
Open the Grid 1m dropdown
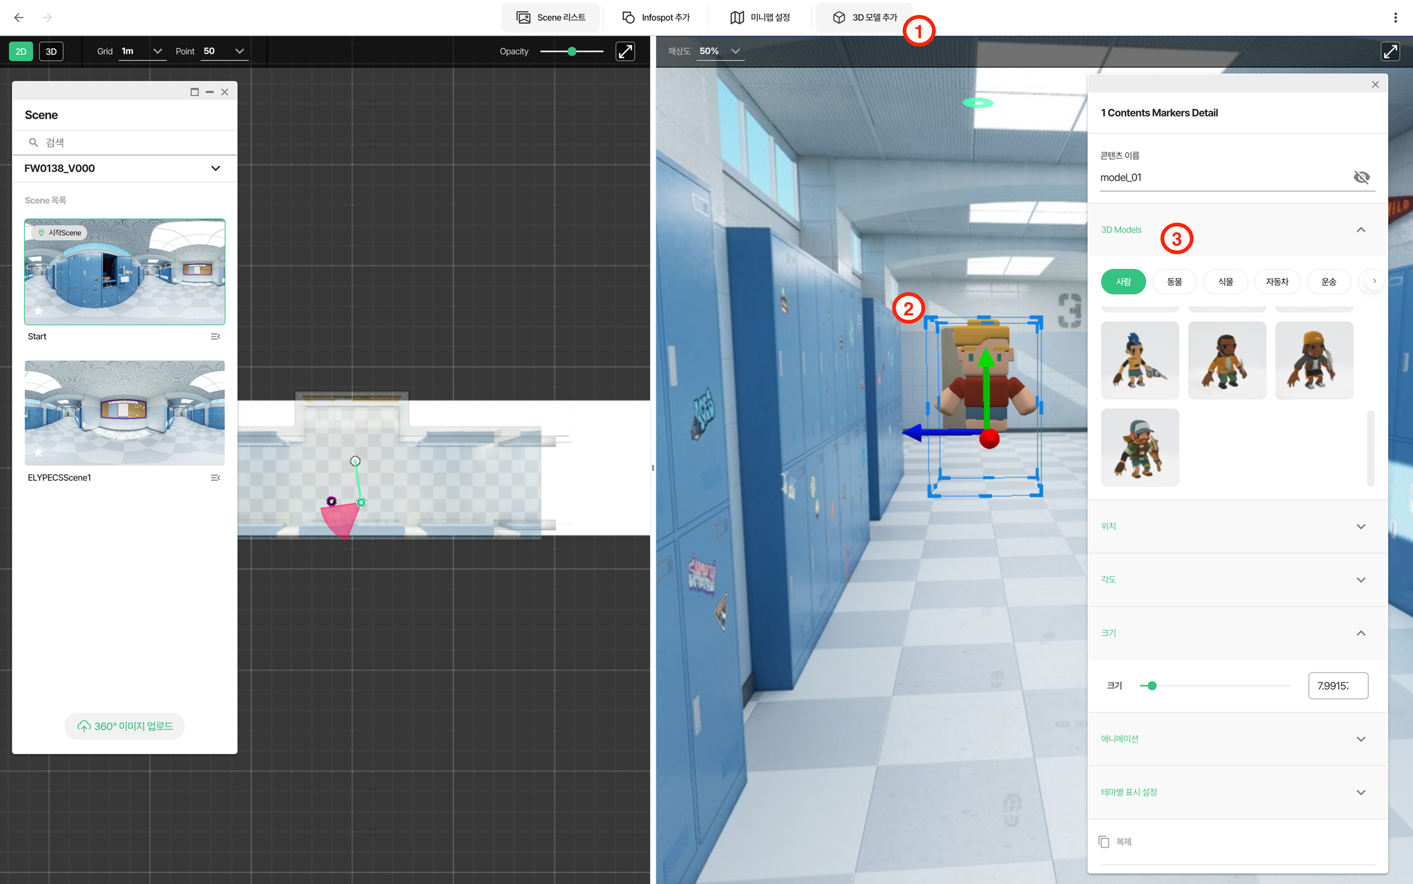(x=142, y=51)
